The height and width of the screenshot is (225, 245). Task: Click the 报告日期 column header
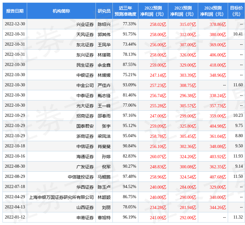coord(15,11)
